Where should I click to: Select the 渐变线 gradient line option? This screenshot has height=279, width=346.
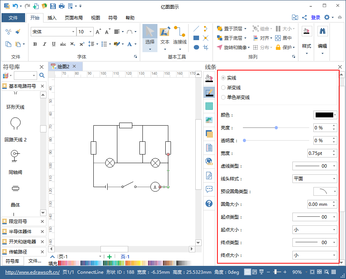pos(231,88)
